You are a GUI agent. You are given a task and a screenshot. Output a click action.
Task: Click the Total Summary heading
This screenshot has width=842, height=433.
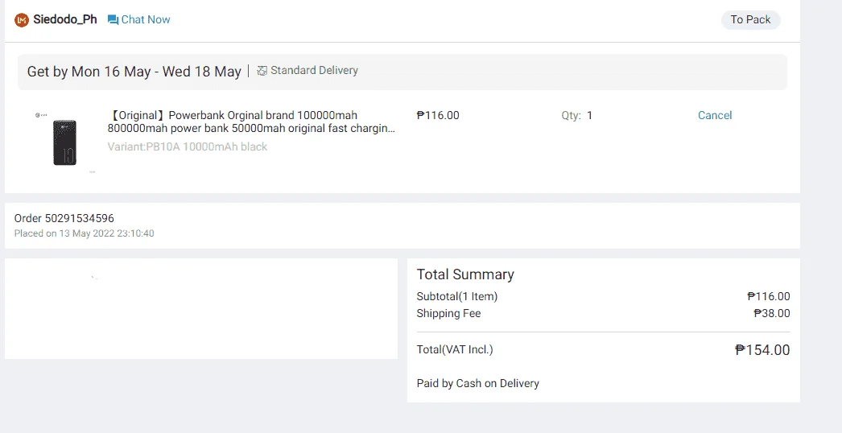465,274
